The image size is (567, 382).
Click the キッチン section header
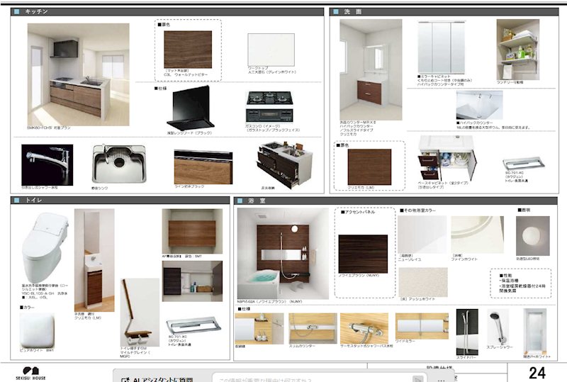[x=167, y=11]
